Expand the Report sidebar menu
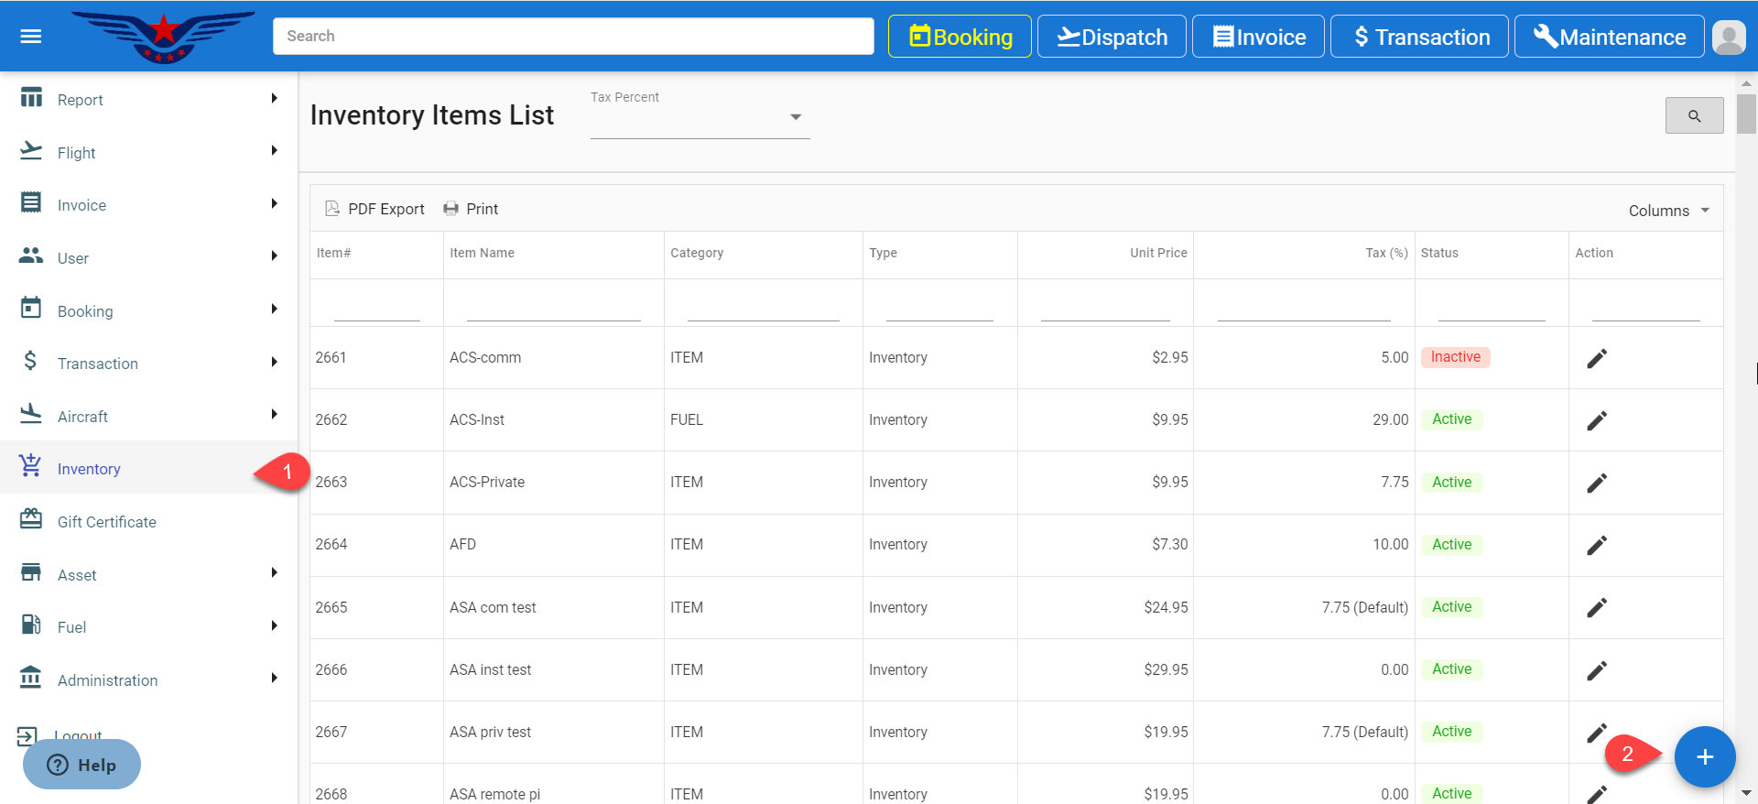 pos(274,99)
